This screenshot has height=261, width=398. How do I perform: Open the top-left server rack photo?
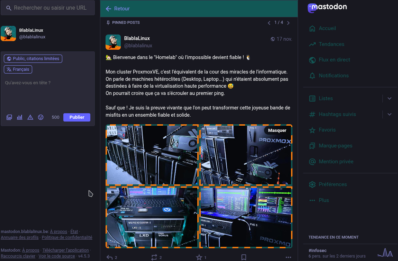point(152,155)
